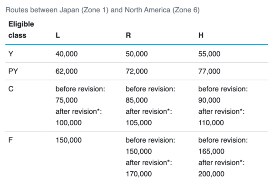
Task: Click the 40,000 value for Y class
Action: click(67, 54)
